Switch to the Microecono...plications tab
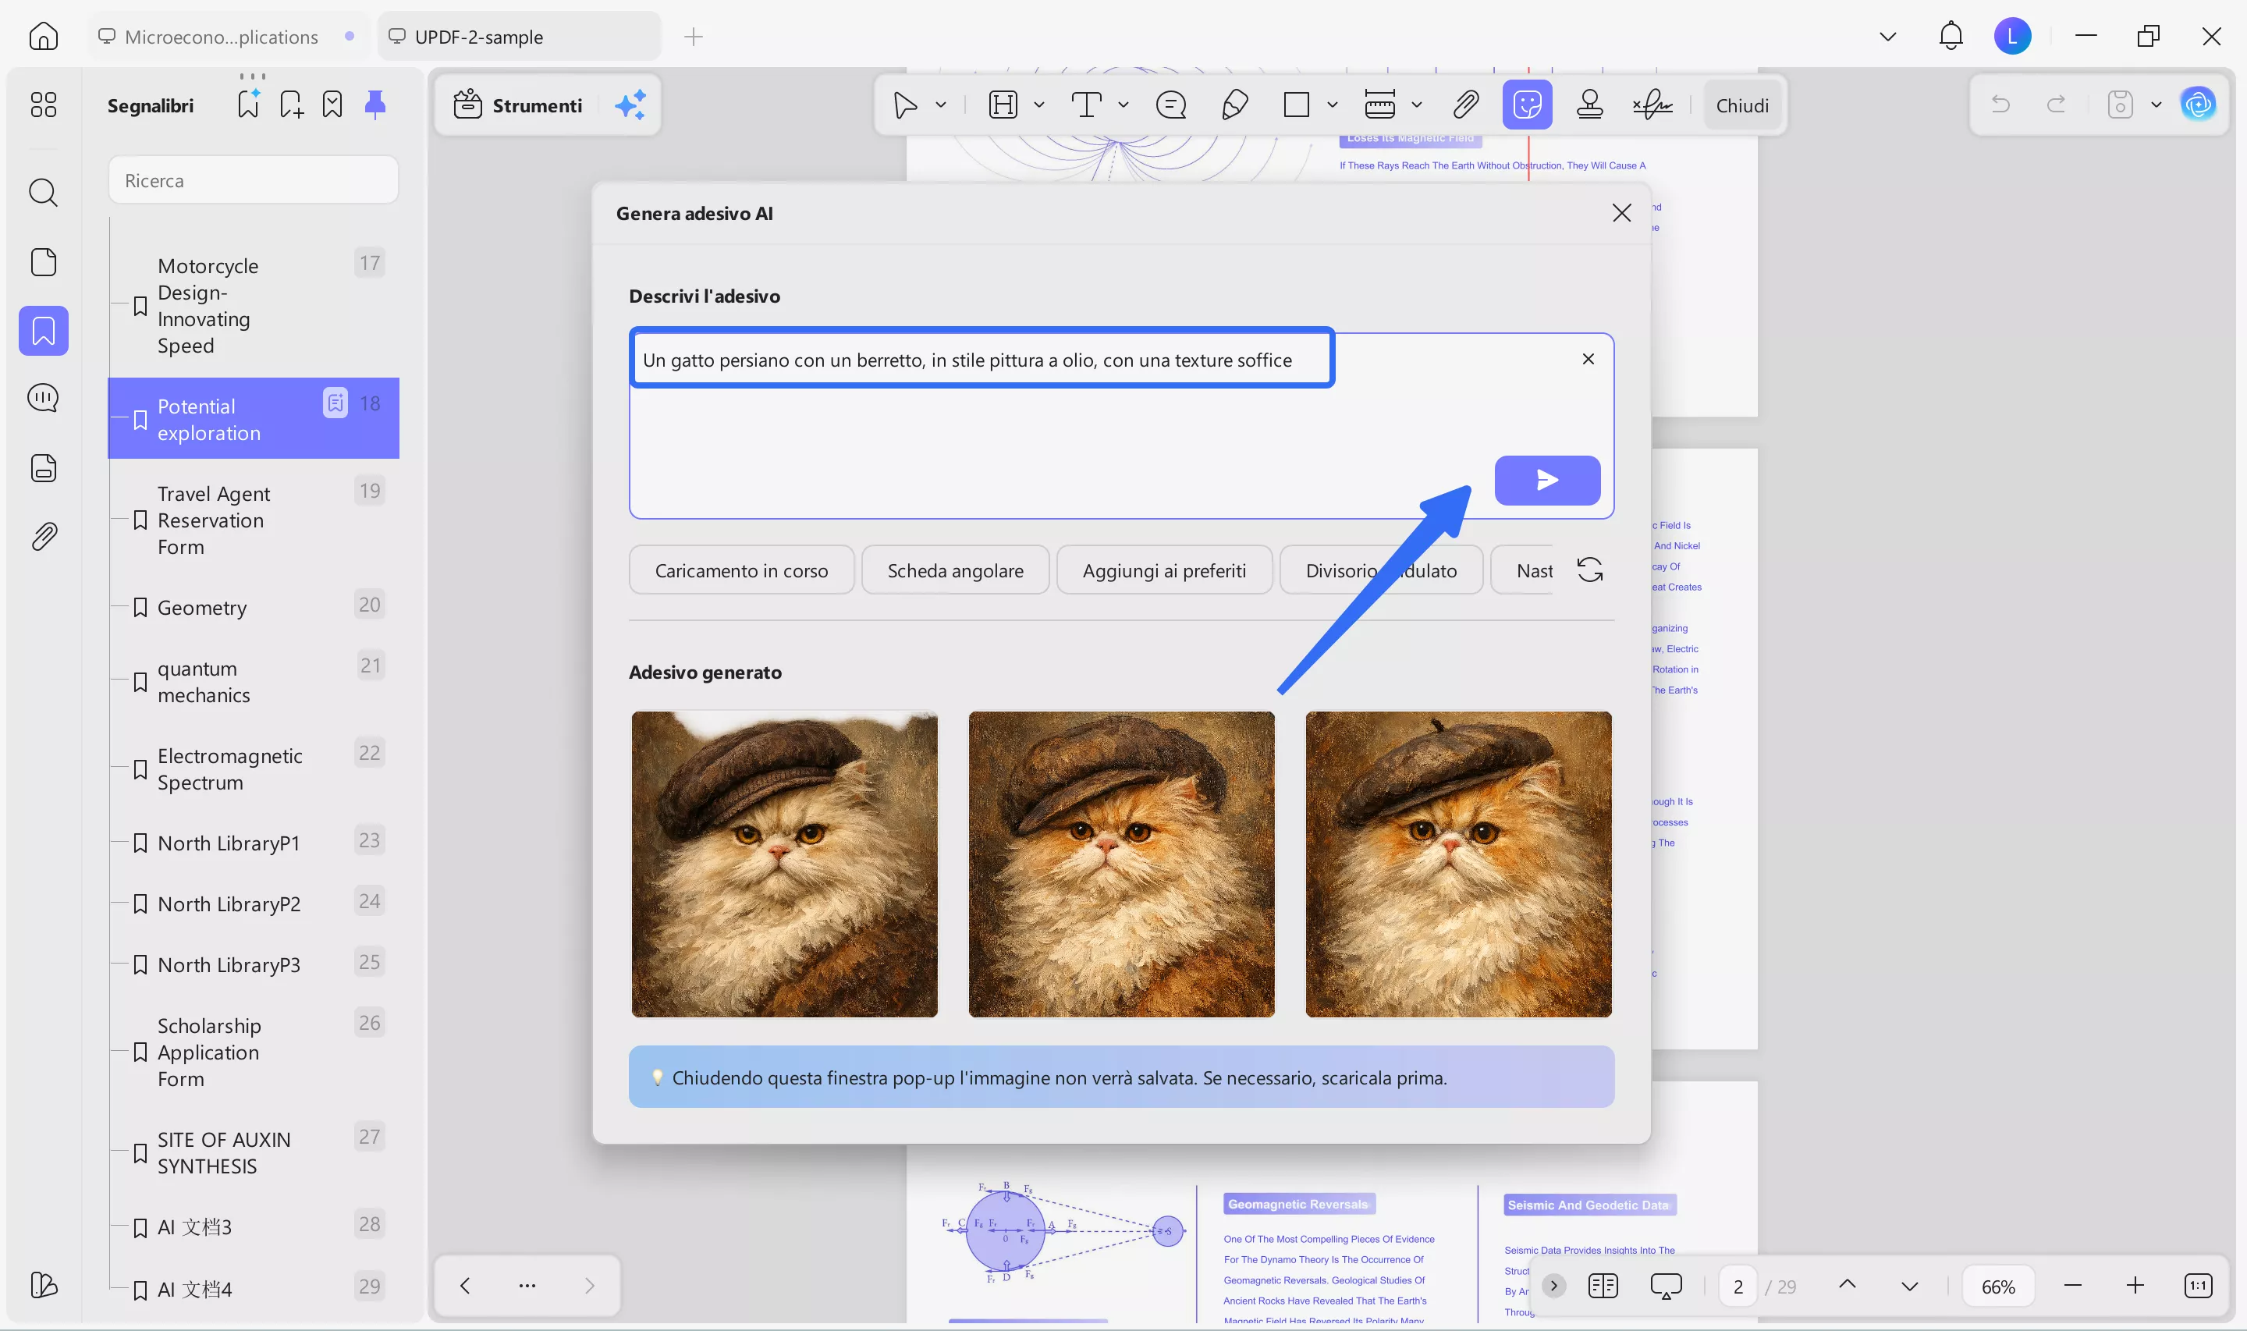The height and width of the screenshot is (1331, 2247). pyautogui.click(x=221, y=37)
